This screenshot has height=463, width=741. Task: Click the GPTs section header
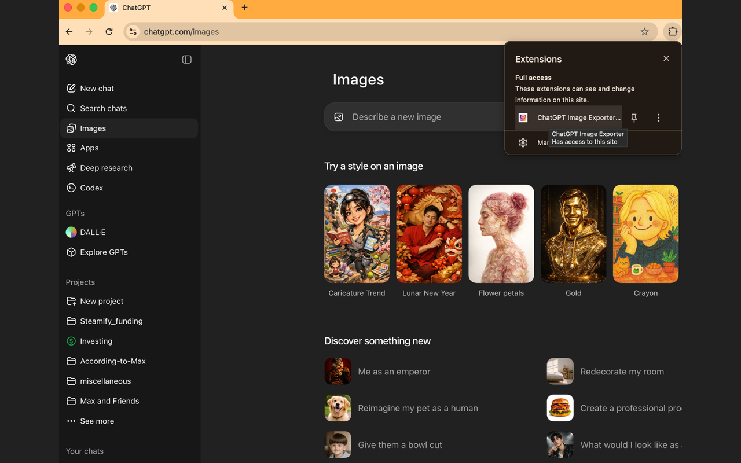tap(75, 213)
